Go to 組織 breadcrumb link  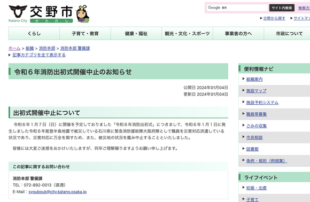pyautogui.click(x=29, y=48)
